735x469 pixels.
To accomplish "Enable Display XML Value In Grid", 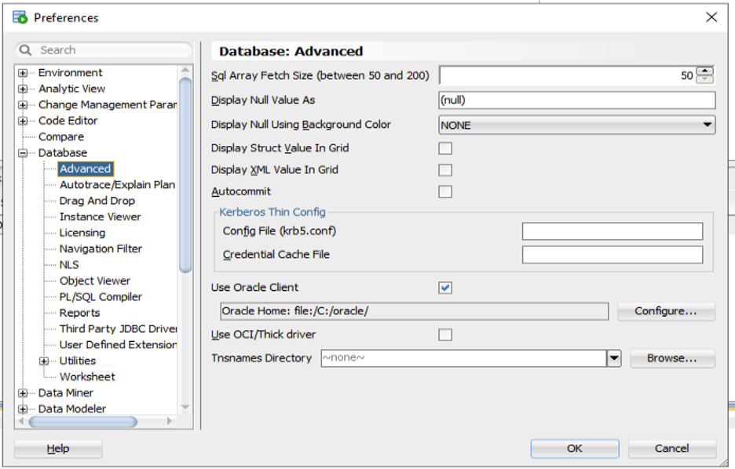I will pos(445,170).
